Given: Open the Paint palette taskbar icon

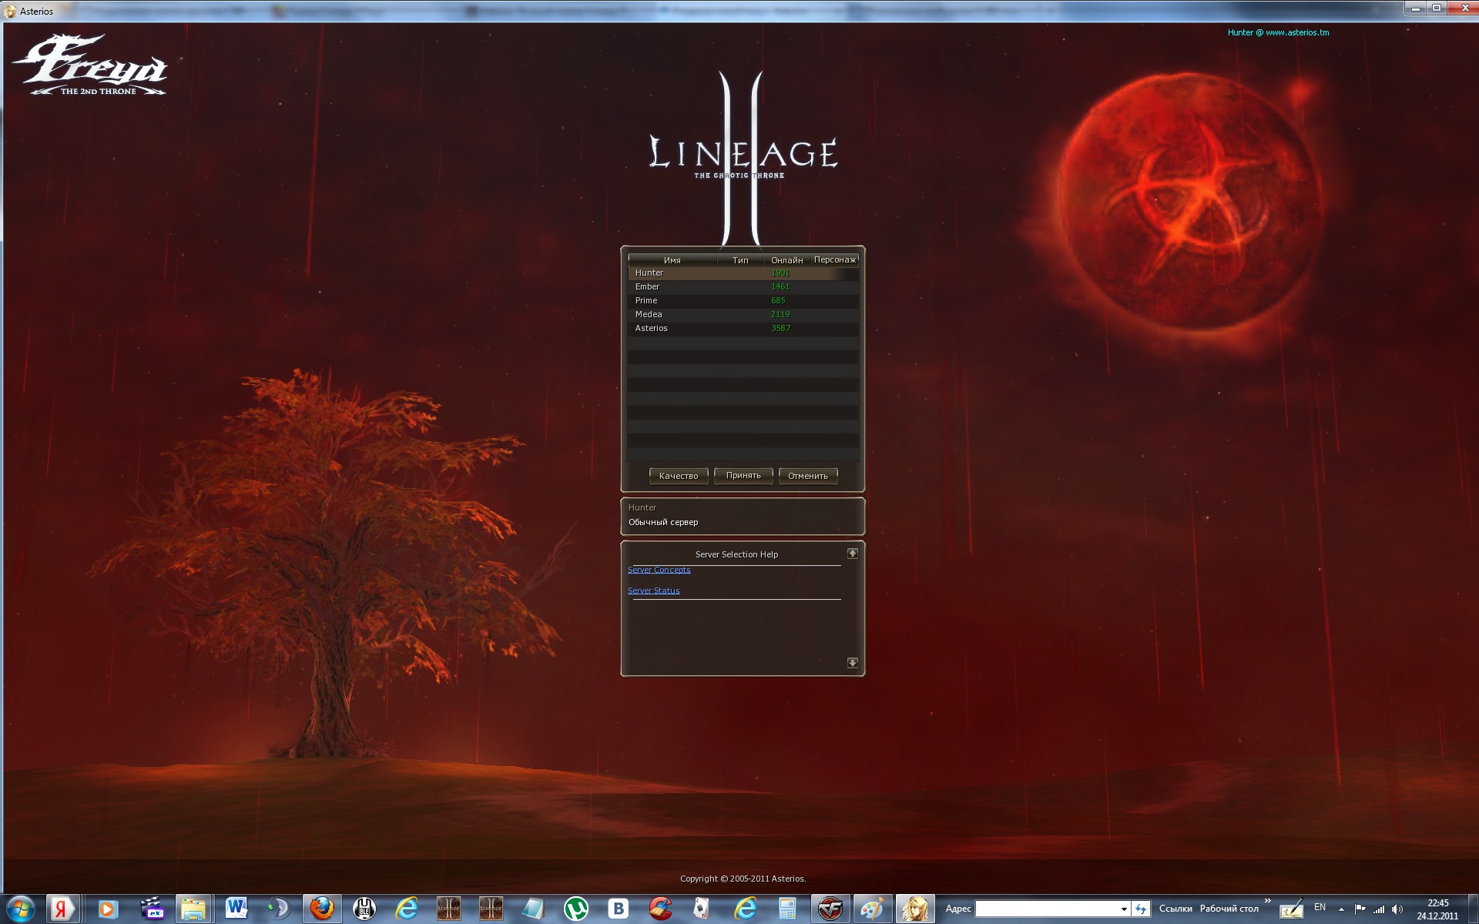Looking at the screenshot, I should 872,909.
